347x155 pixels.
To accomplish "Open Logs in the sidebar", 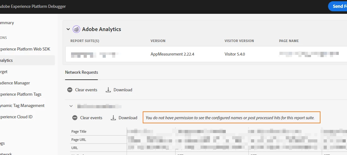I will click(x=3, y=143).
